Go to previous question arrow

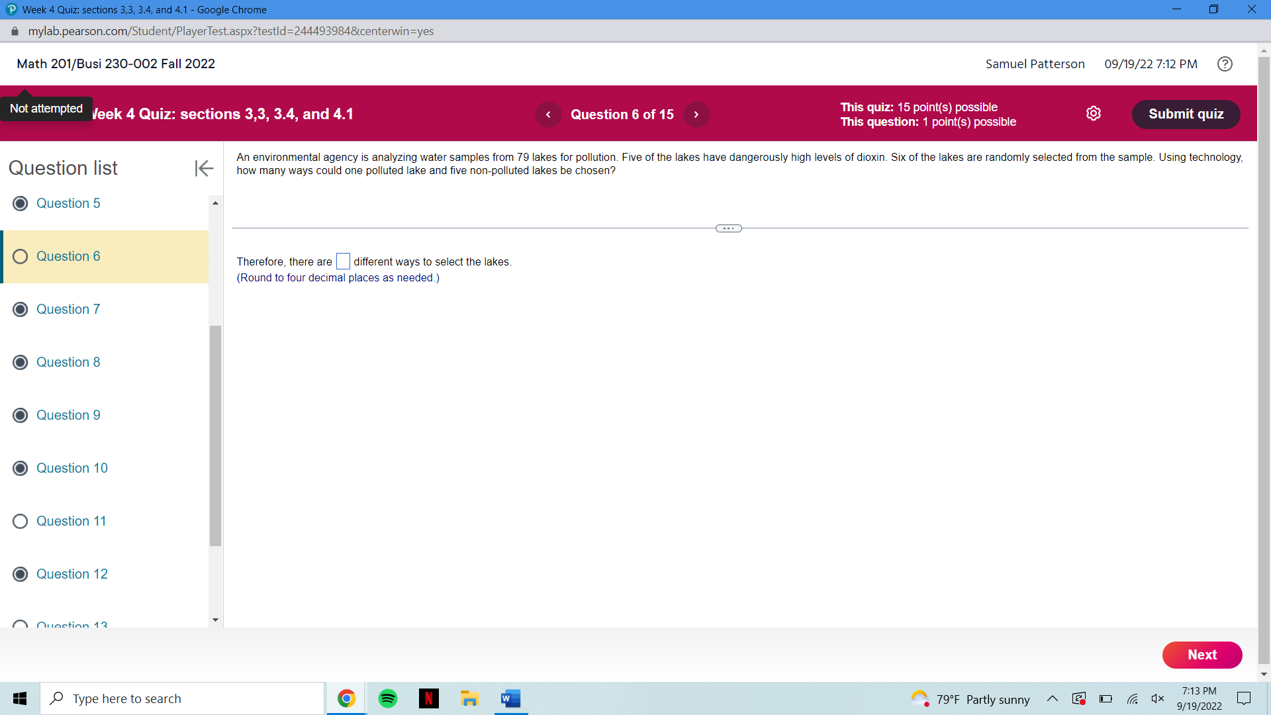(548, 115)
